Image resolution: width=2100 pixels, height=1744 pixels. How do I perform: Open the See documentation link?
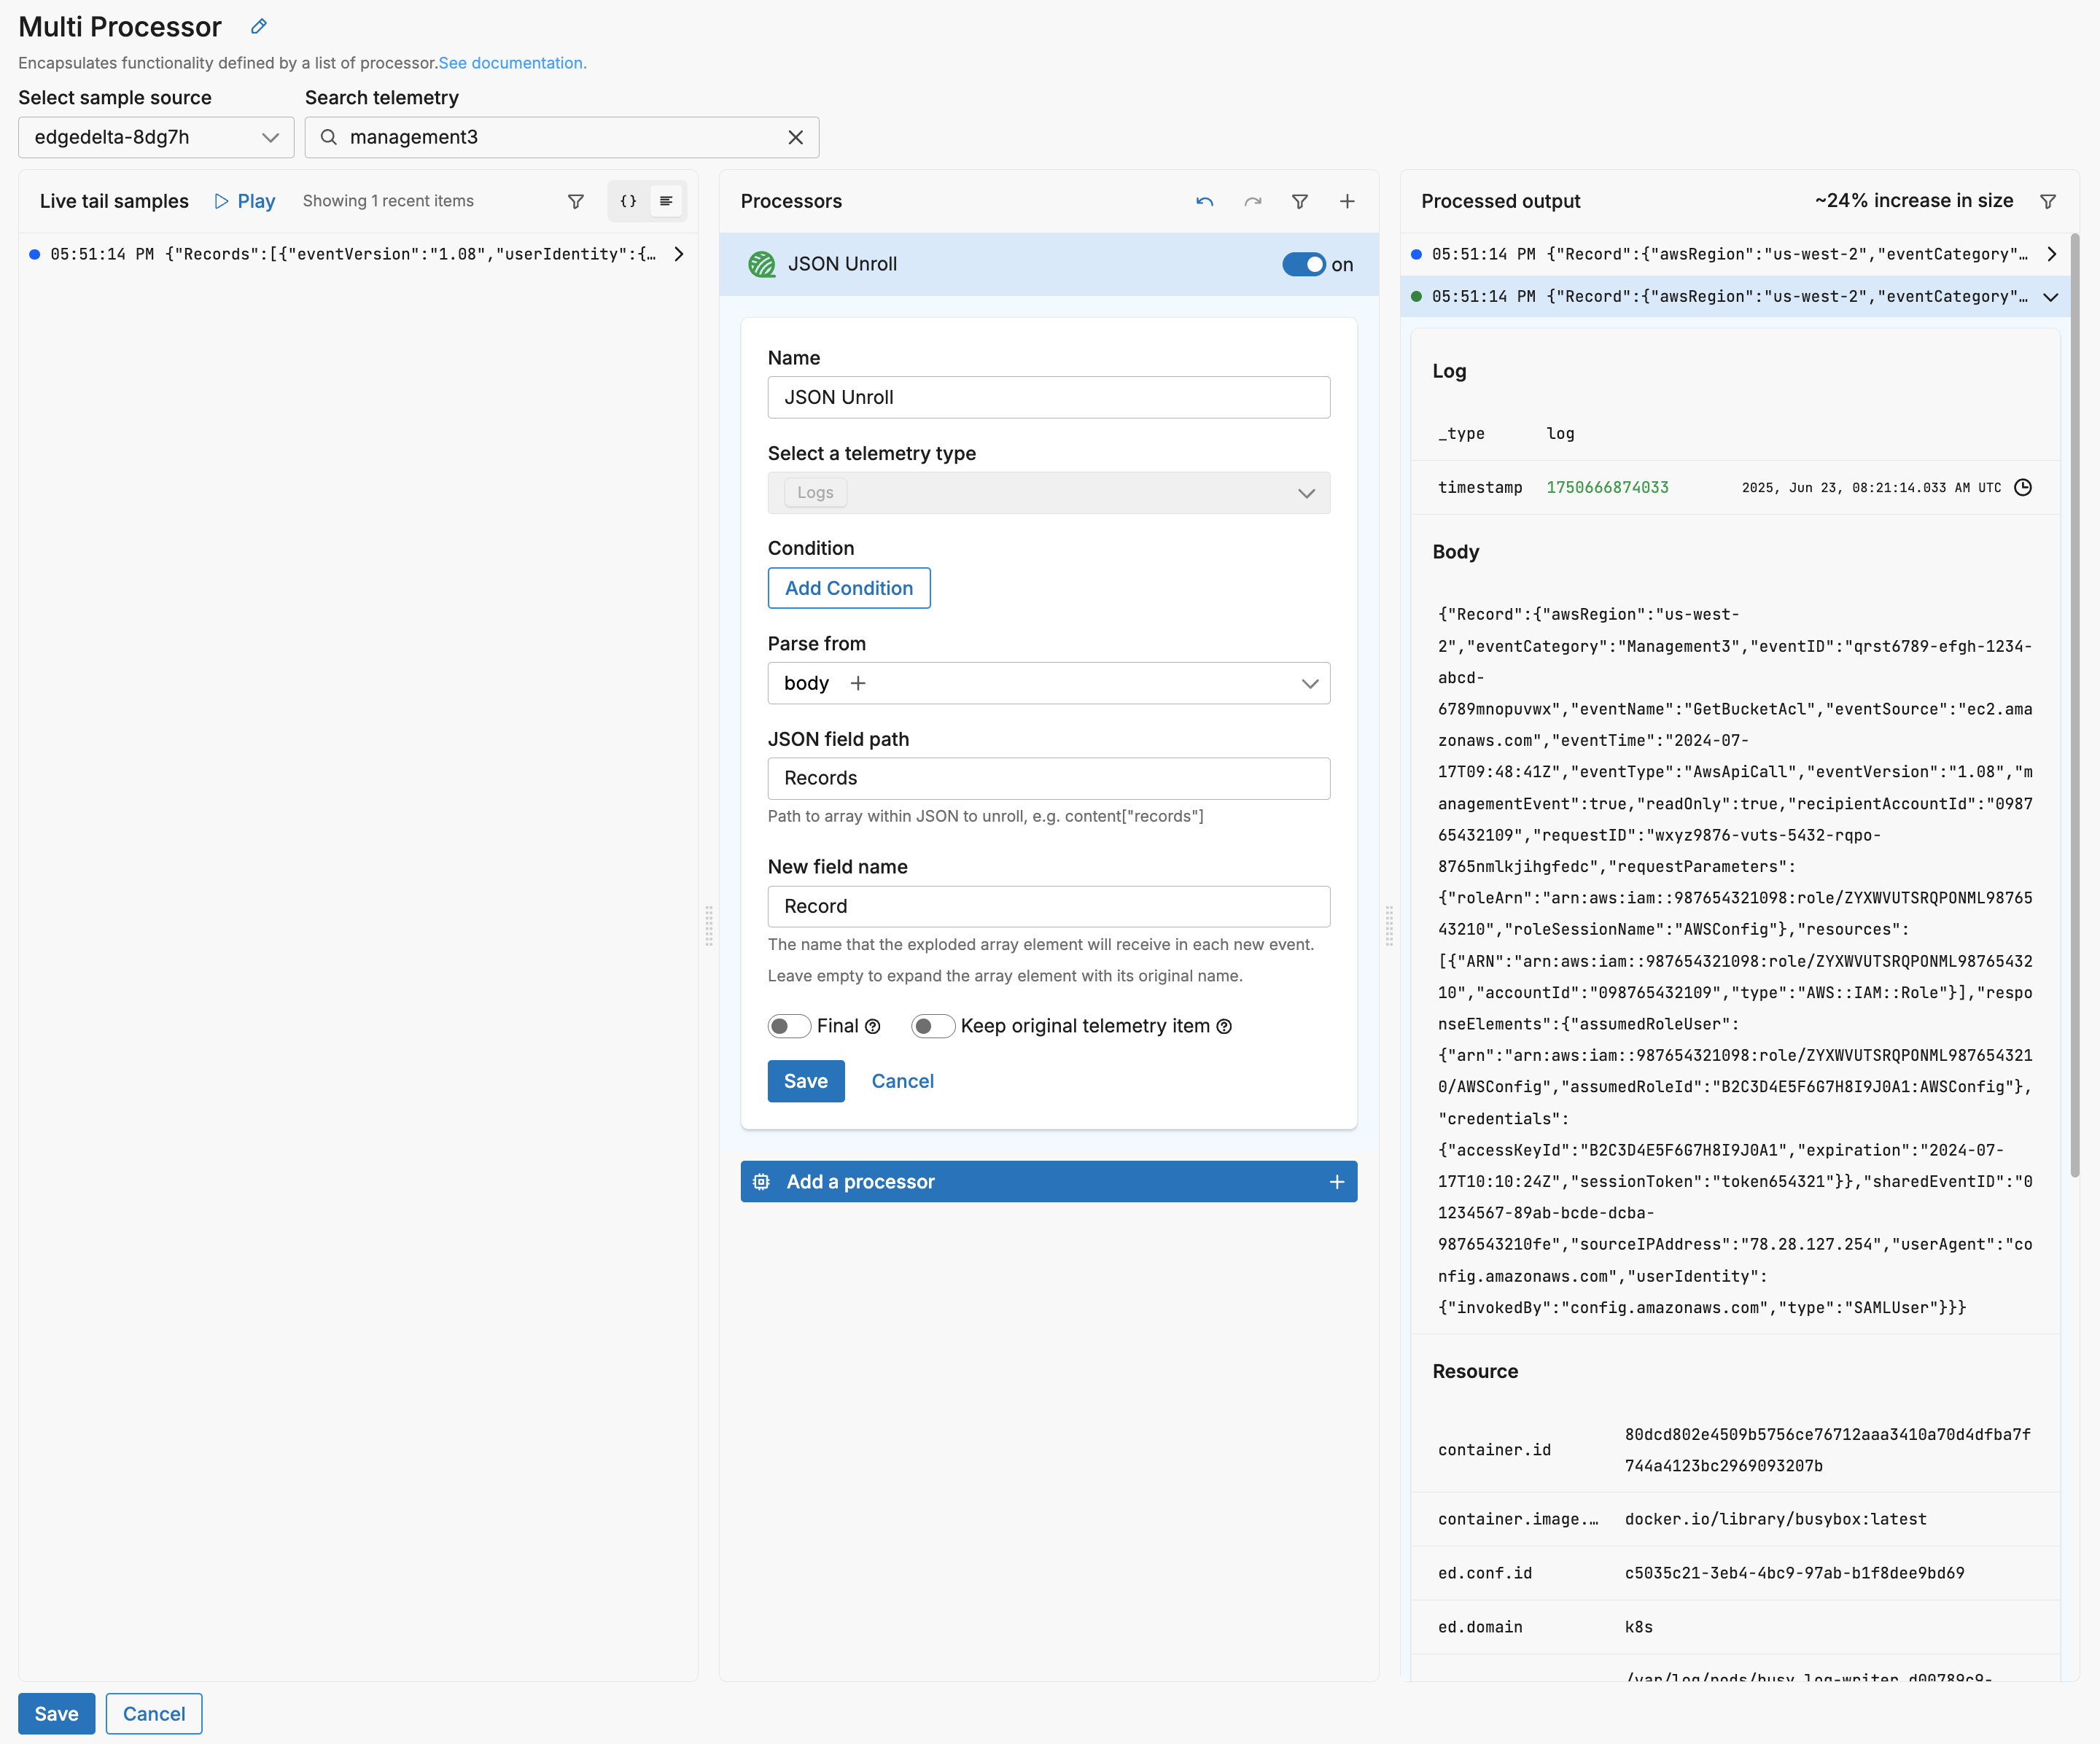(513, 63)
